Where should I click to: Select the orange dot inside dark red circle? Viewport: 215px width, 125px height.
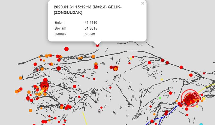(x=116, y=69)
